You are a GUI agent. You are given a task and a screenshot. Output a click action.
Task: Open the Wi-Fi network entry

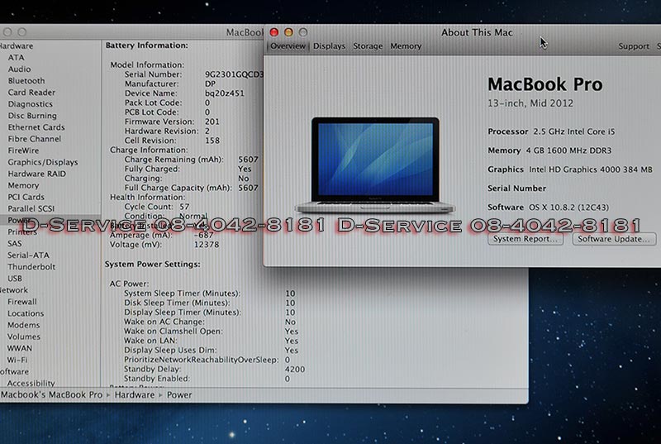coord(17,360)
